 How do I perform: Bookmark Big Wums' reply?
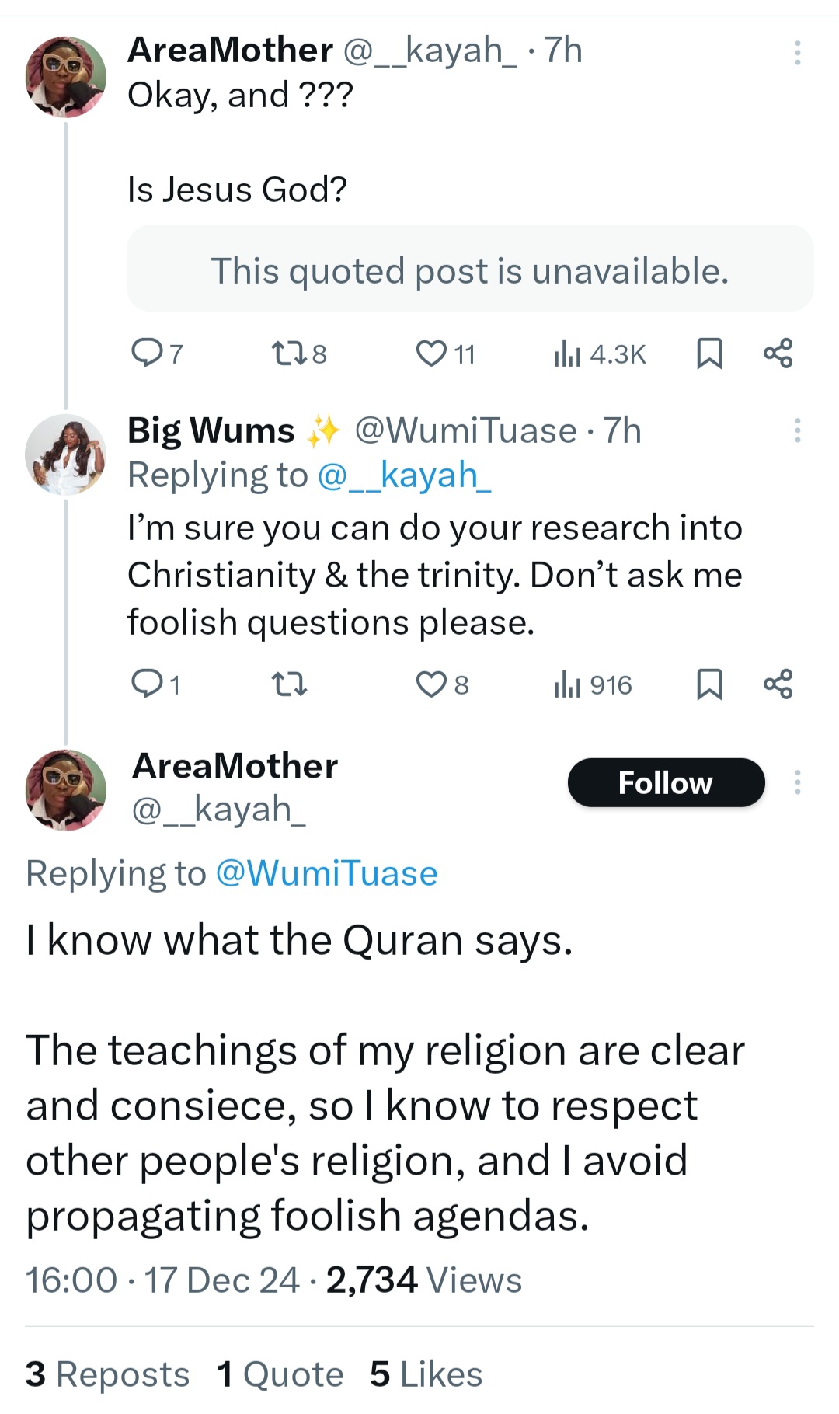pyautogui.click(x=708, y=684)
